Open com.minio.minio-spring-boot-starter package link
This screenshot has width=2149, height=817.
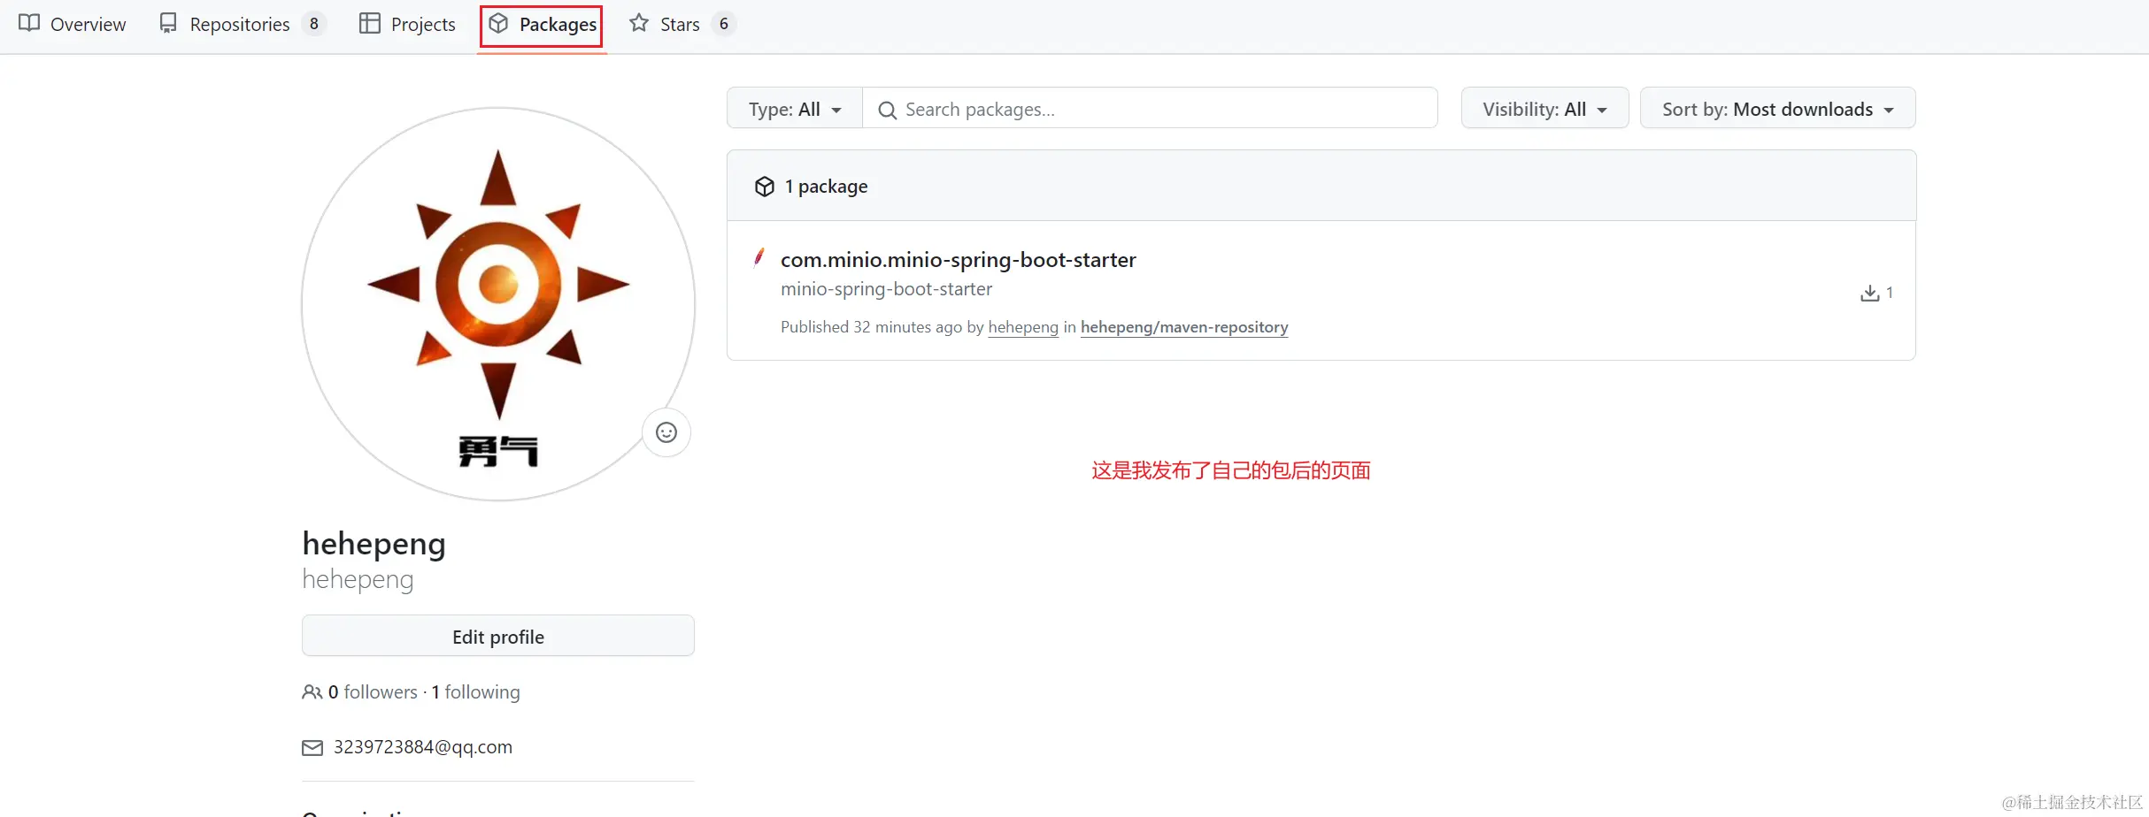coord(959,259)
